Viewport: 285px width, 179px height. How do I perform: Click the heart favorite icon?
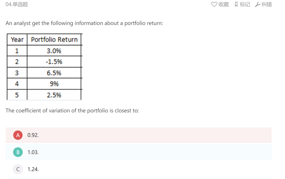coord(214,4)
